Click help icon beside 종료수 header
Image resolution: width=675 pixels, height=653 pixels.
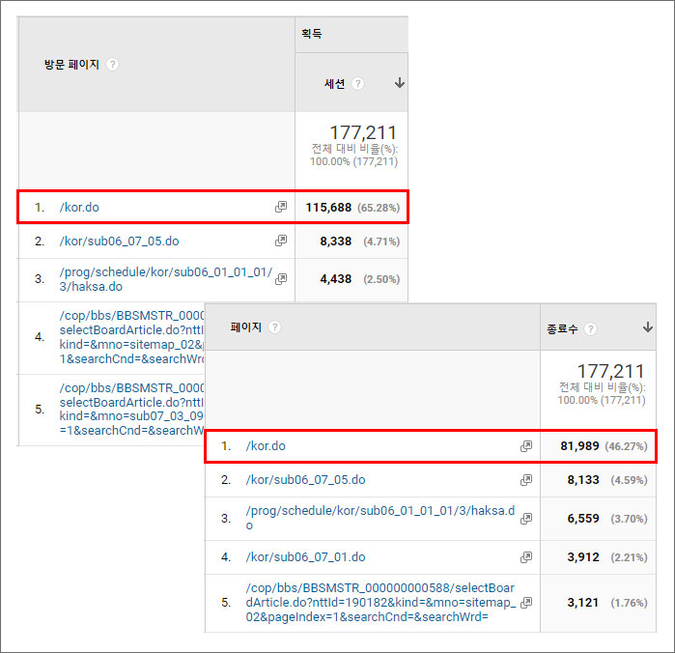click(590, 328)
